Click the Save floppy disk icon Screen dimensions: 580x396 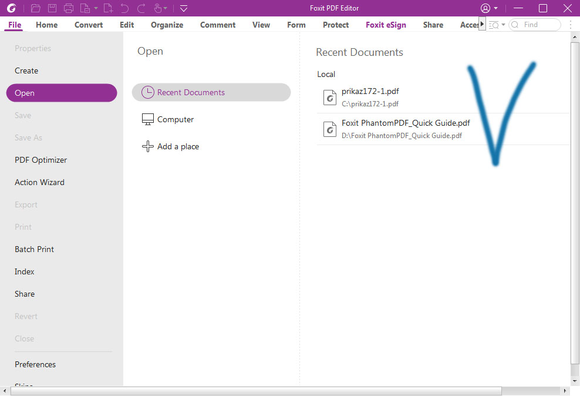tap(52, 8)
